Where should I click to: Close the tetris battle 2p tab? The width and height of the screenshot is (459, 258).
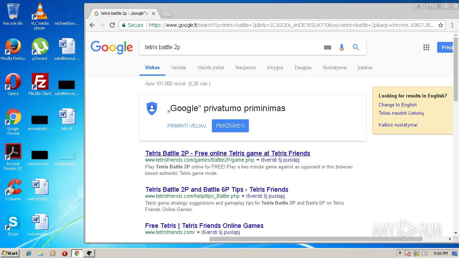click(153, 14)
